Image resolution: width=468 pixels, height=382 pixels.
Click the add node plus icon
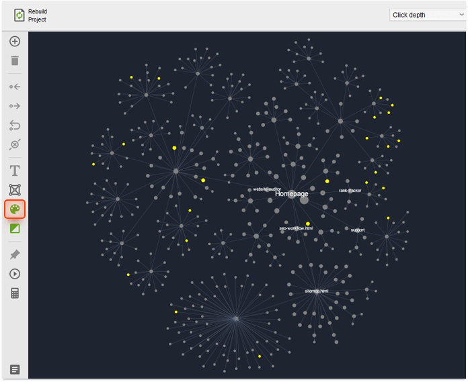point(15,42)
